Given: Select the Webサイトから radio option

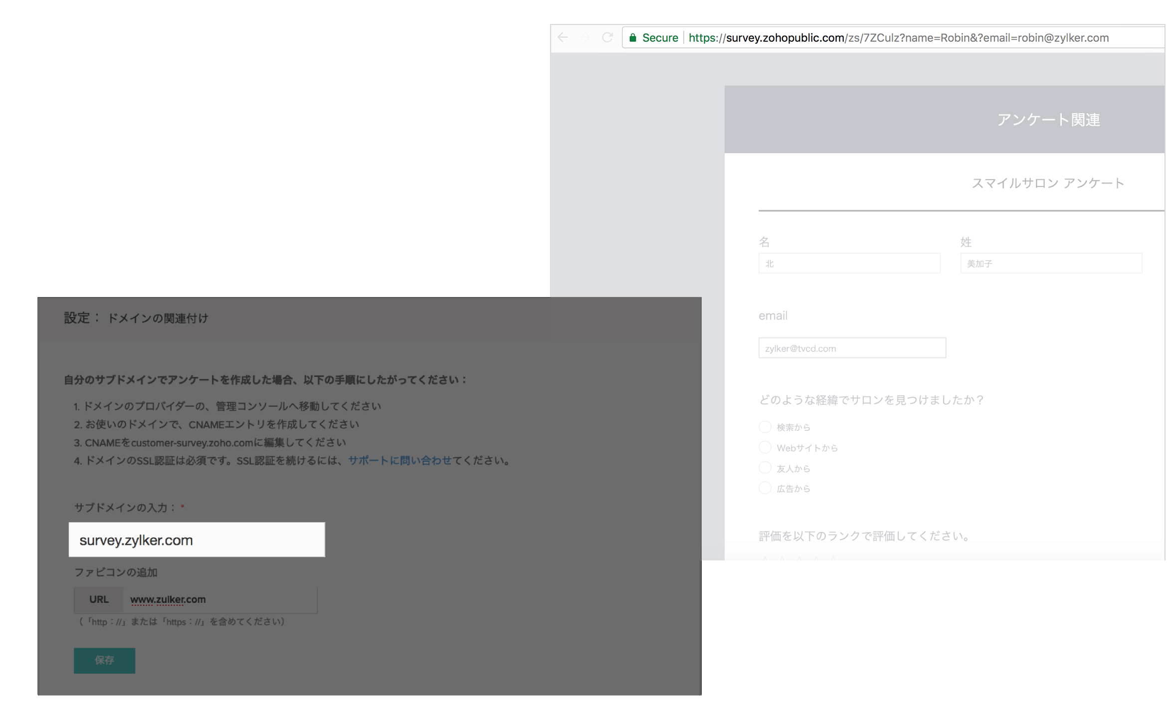Looking at the screenshot, I should click(x=765, y=447).
